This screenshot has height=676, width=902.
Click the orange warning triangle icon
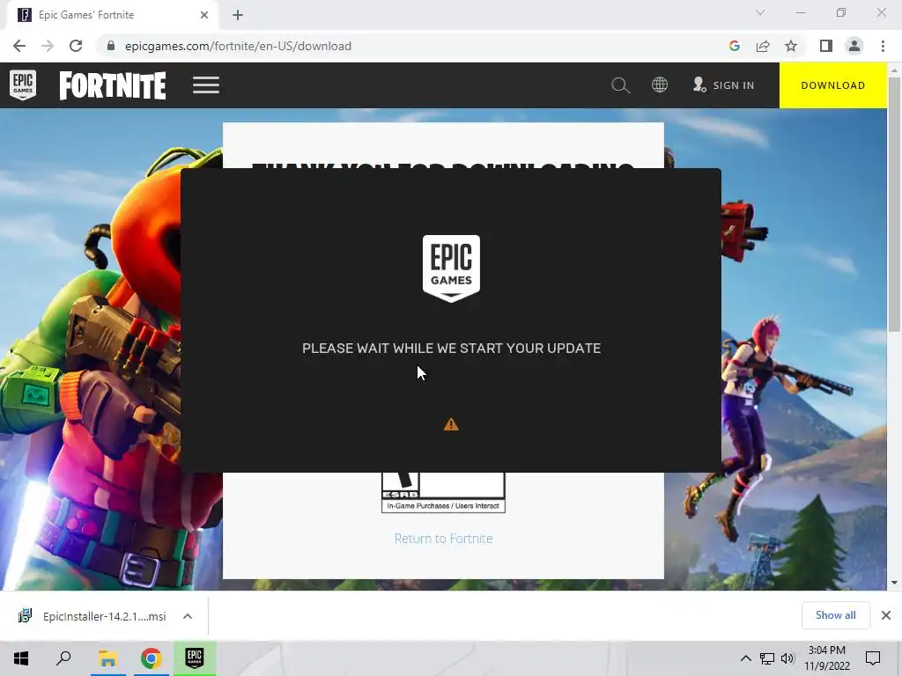(x=451, y=424)
